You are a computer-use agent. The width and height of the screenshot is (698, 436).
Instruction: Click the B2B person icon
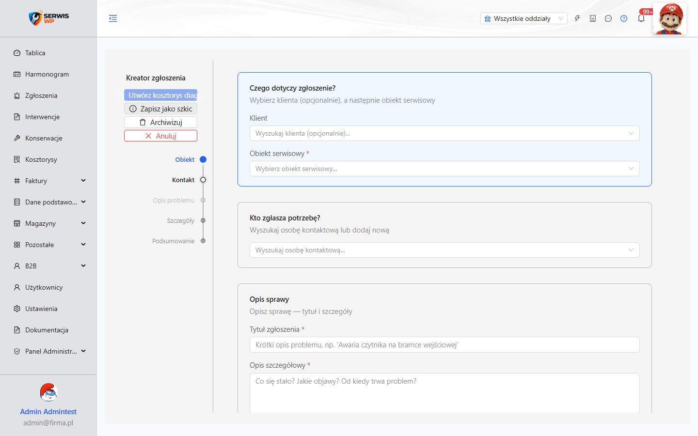(x=17, y=266)
